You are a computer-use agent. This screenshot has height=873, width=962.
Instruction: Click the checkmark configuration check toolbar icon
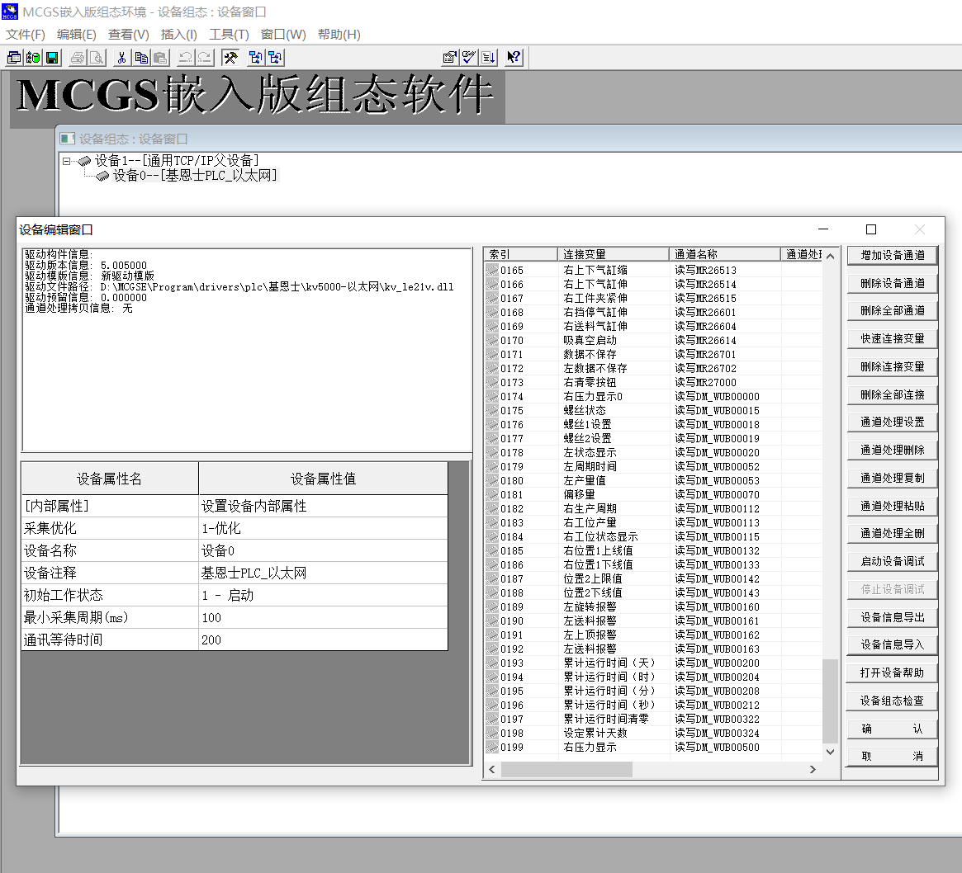(469, 58)
